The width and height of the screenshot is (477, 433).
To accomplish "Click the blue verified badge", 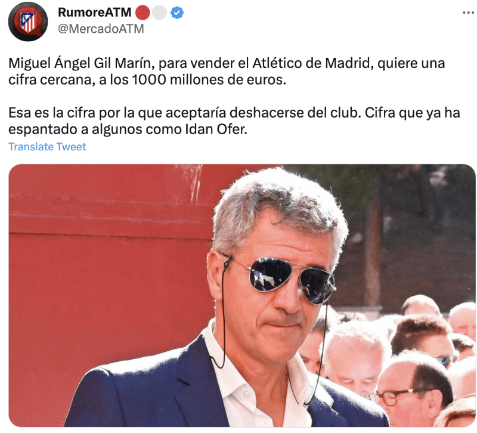I will [x=176, y=13].
